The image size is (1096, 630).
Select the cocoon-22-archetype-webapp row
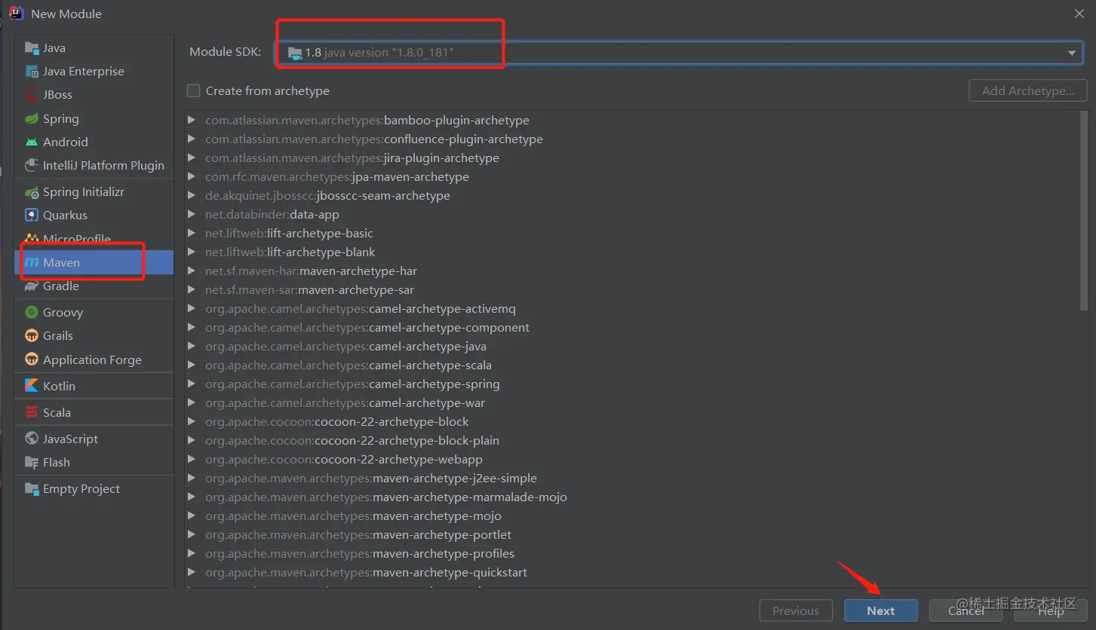pos(632,460)
